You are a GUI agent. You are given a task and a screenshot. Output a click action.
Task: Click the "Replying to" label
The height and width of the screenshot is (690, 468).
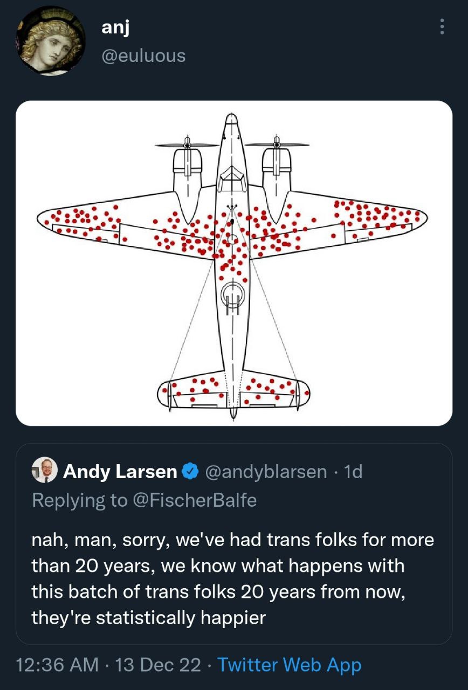tap(79, 500)
